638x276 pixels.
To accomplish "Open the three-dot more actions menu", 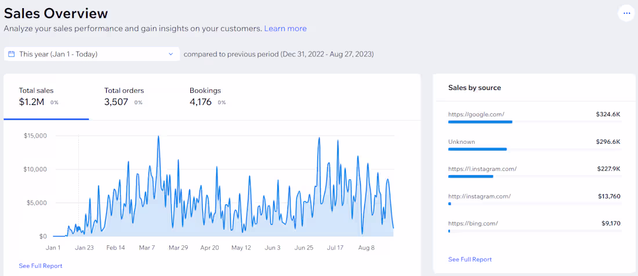I will 626,13.
